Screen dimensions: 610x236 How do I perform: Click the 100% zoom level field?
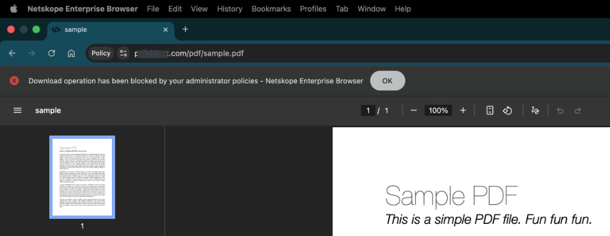[439, 111]
